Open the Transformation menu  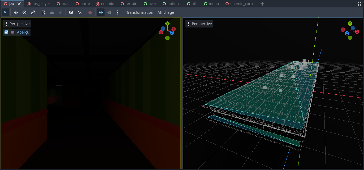point(140,12)
